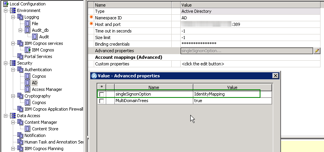Click the Value header in Advanced properties dialog
The image size is (324, 152).
tap(232, 87)
